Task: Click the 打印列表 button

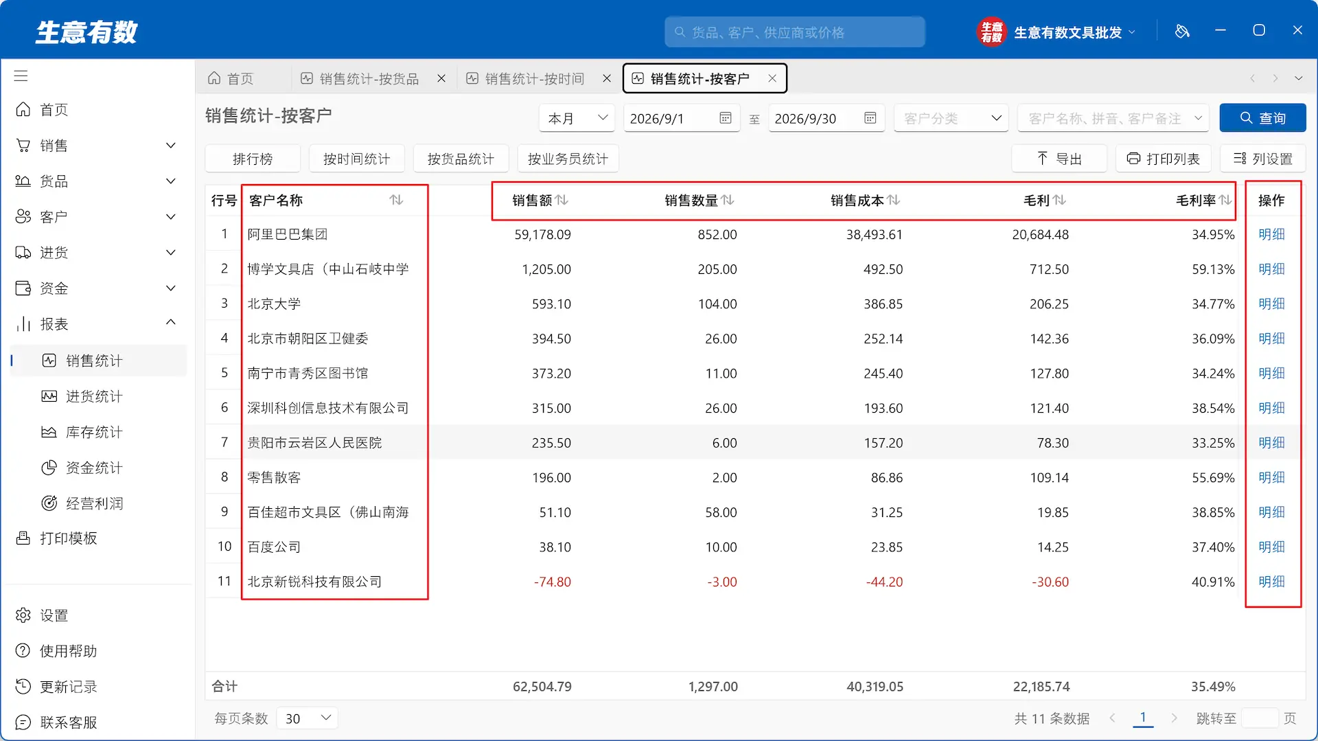Action: point(1163,159)
